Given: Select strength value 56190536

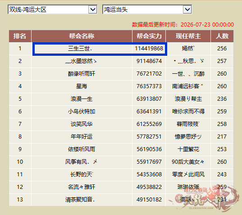Looking at the screenshot, I should point(149,149).
